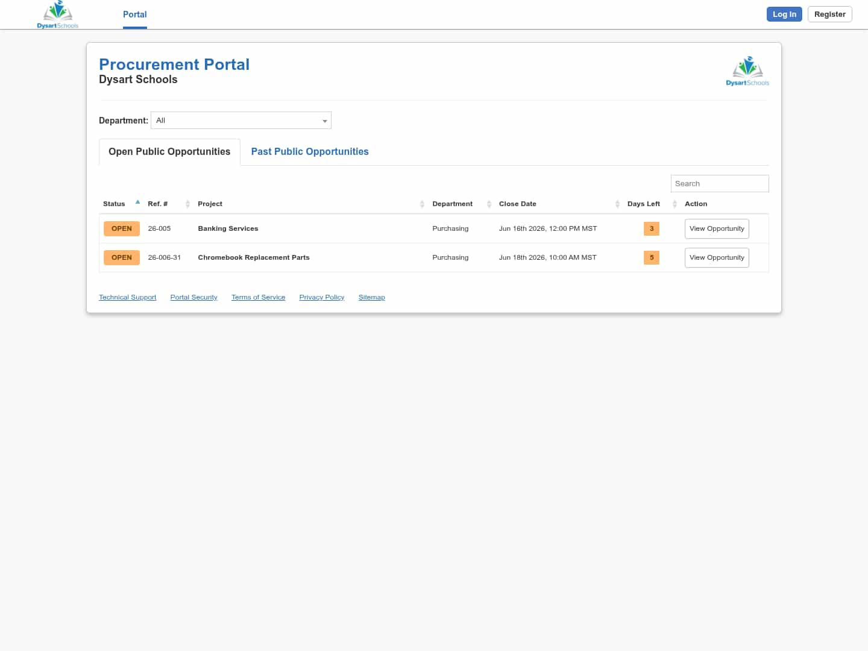Focus the Search input field

720,184
